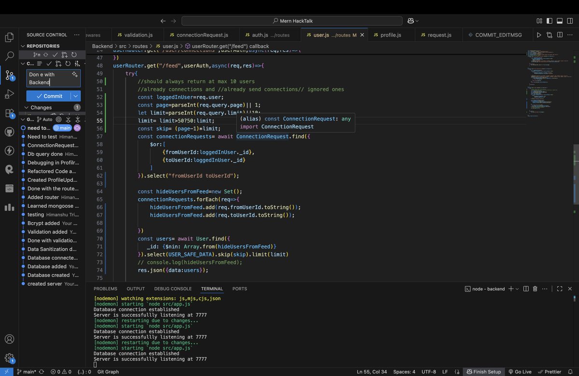Click the UTF-8 encoding status entry
The width and height of the screenshot is (579, 376).
[x=428, y=372]
